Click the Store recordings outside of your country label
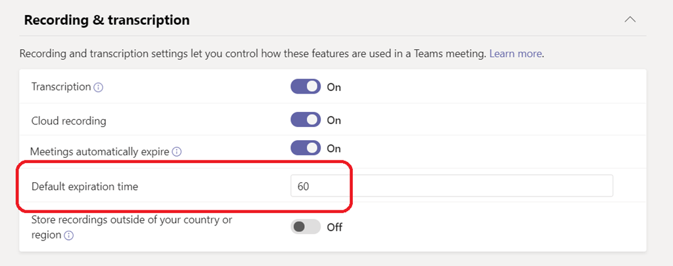 pos(131,220)
